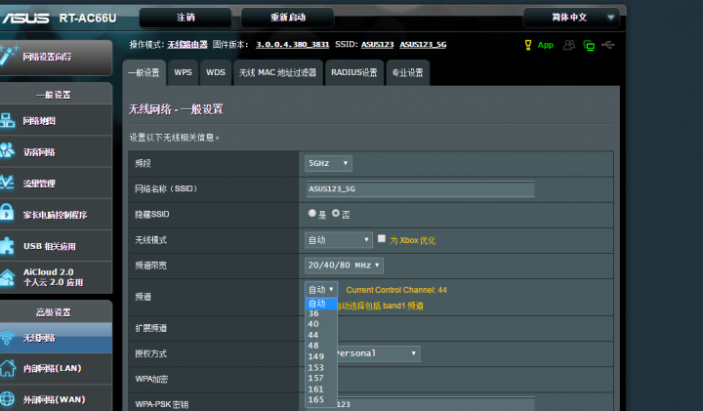Choose channel 44 in the list

point(321,335)
